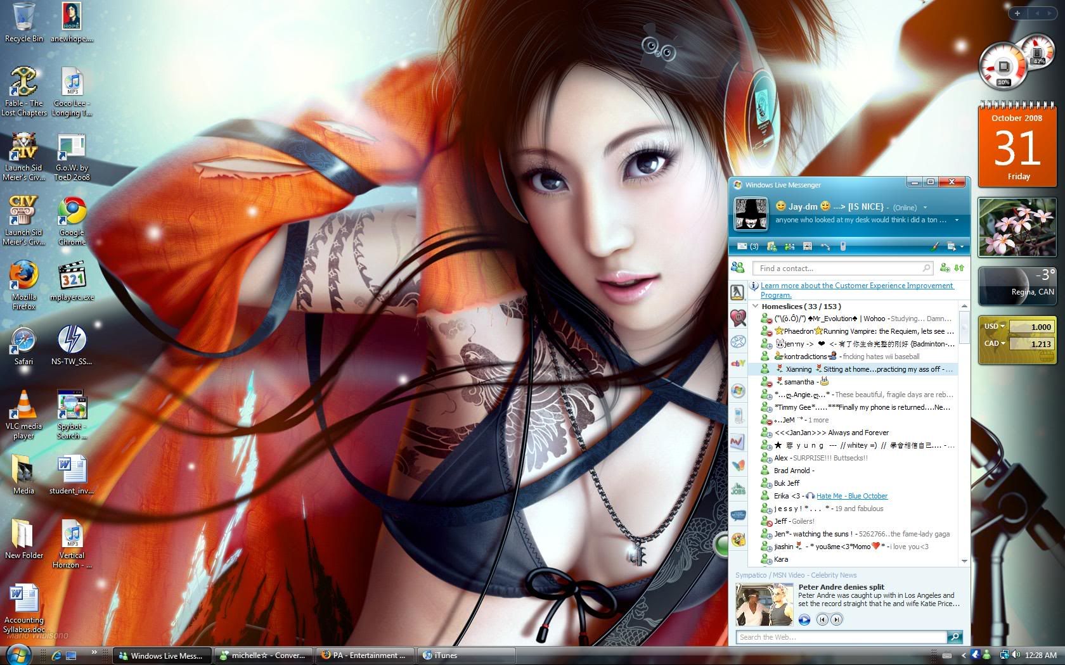
Task: Open the mobile phone sidebar tab
Action: point(738,415)
